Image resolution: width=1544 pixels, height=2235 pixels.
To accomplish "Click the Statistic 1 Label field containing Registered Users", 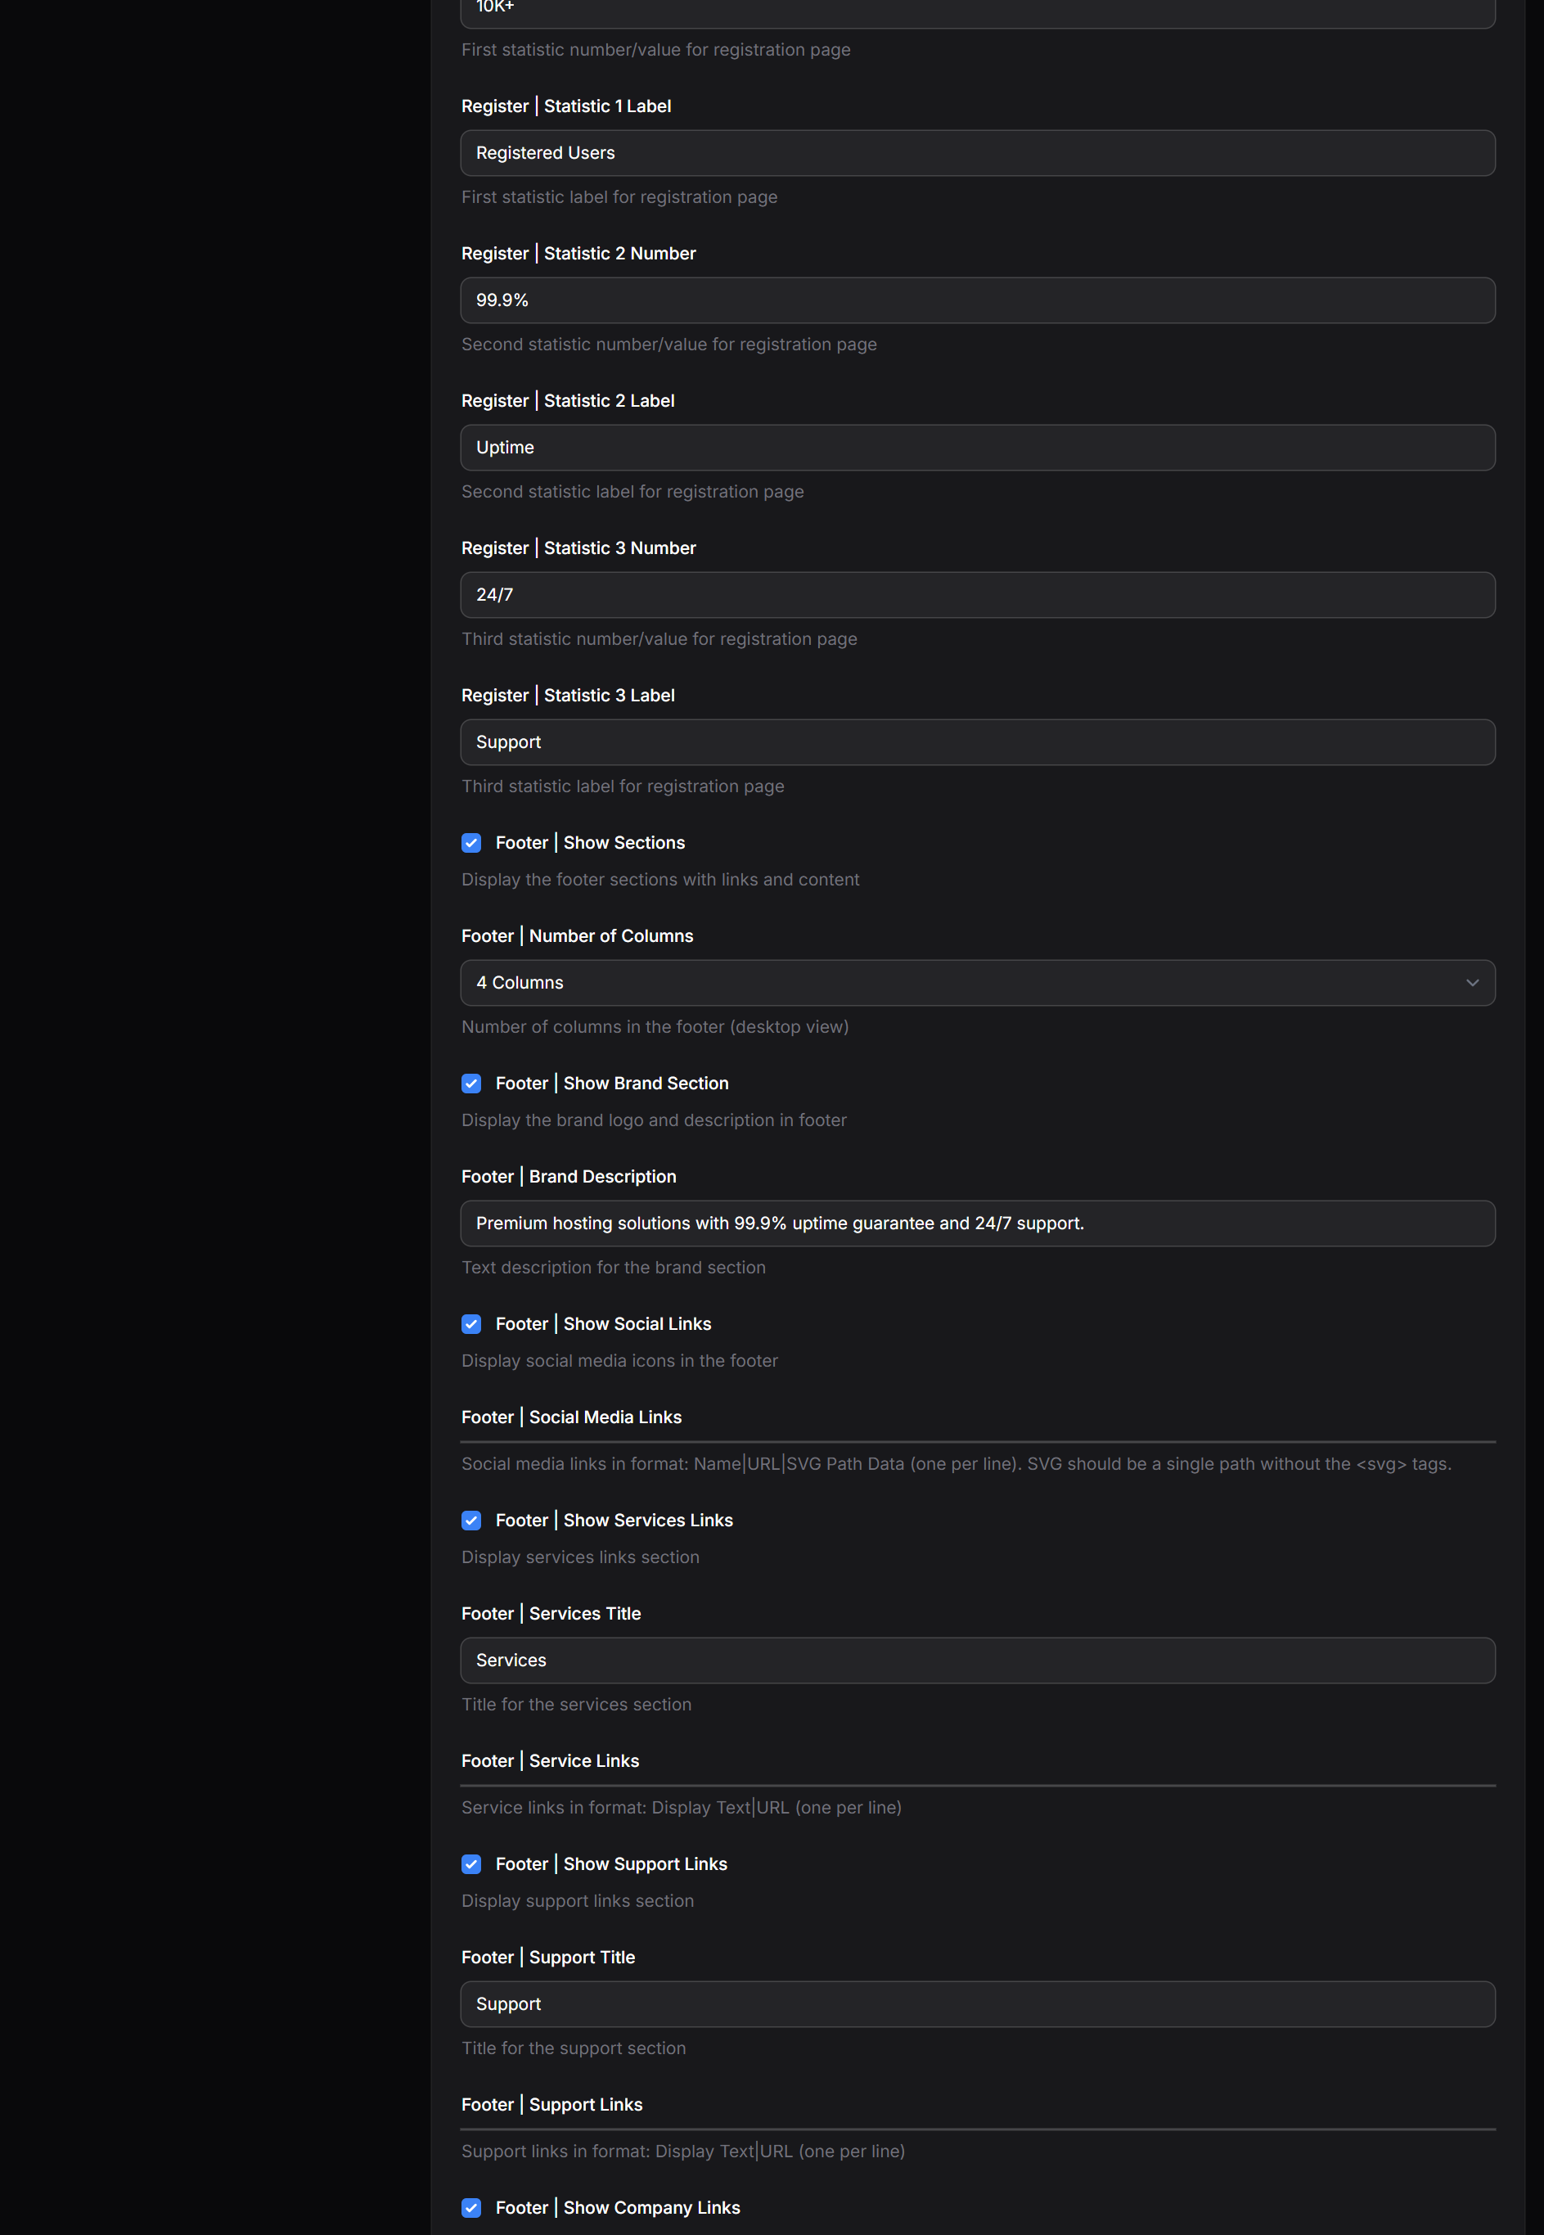I will coord(977,153).
